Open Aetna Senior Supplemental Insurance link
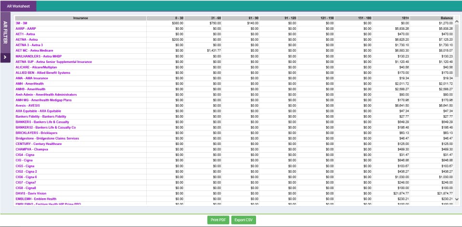Screen dimensions: 462x227 coord(53,61)
